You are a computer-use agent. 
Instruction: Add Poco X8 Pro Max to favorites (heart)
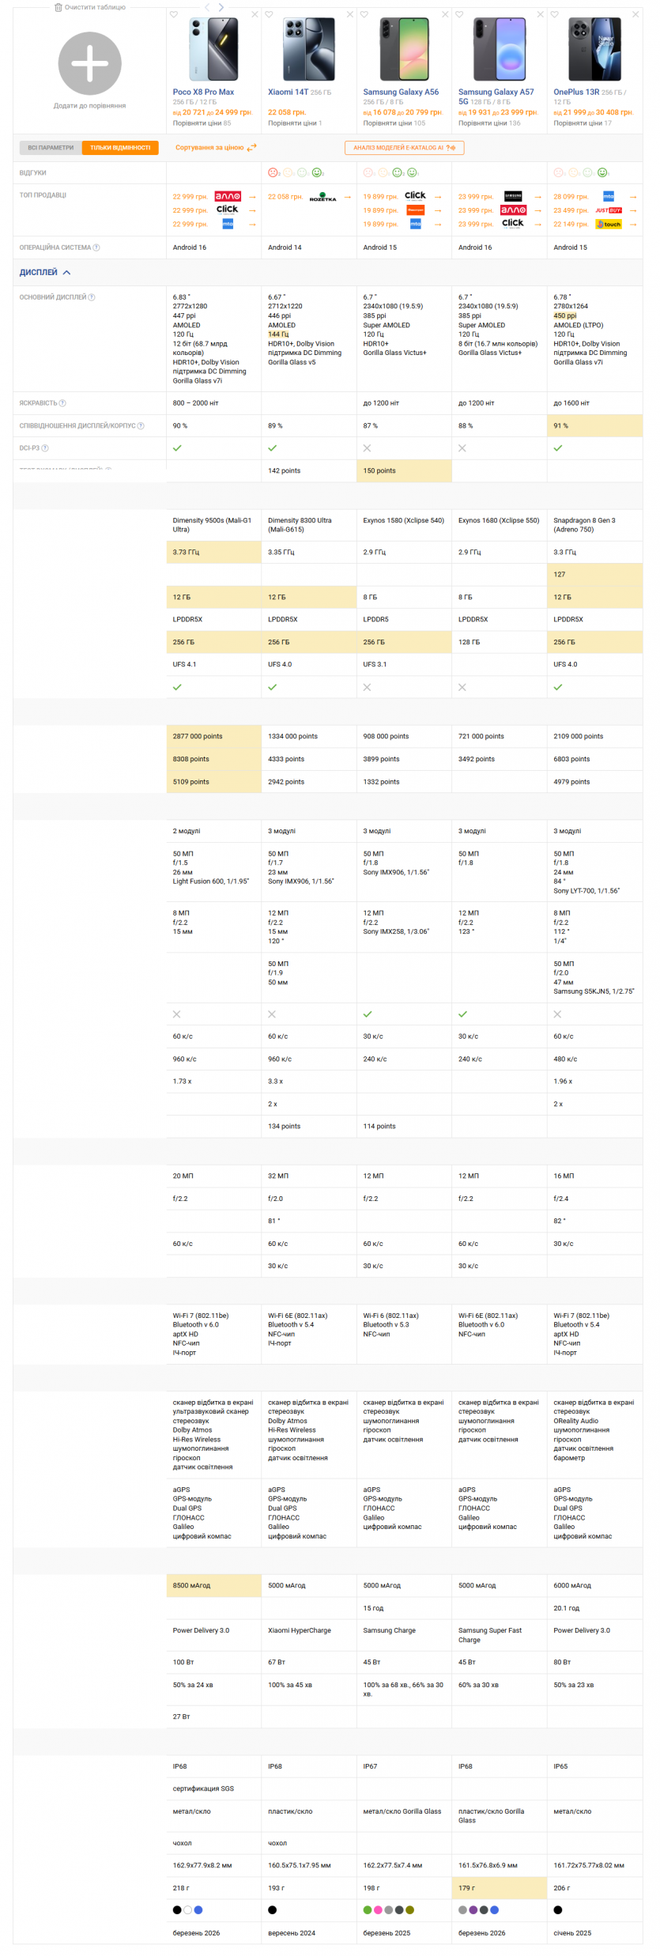pos(174,14)
